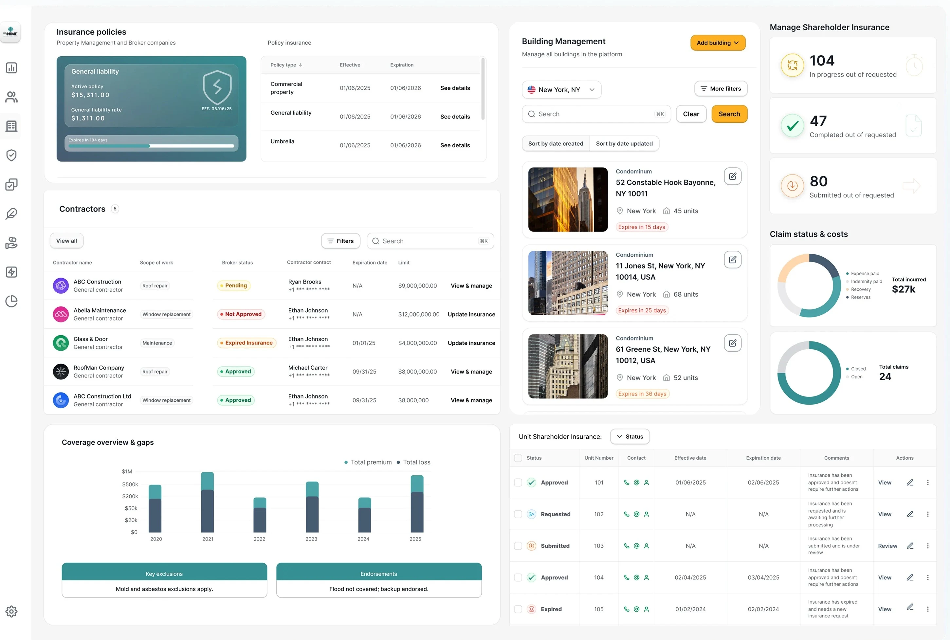
Task: Switch to Sort by date updated
Action: (x=624, y=144)
